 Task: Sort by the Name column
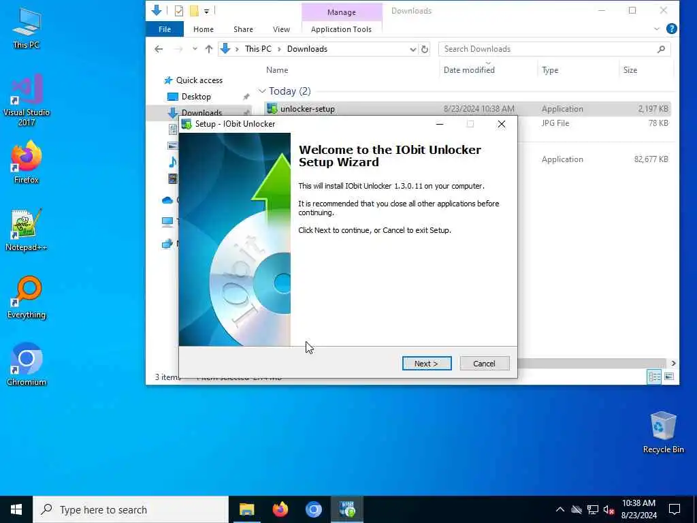coord(277,70)
